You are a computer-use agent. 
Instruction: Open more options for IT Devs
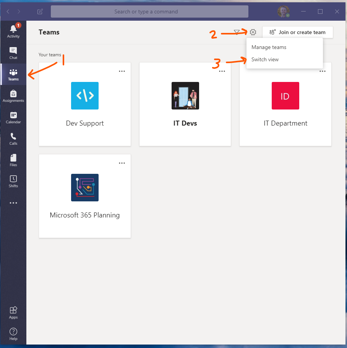[x=222, y=71]
